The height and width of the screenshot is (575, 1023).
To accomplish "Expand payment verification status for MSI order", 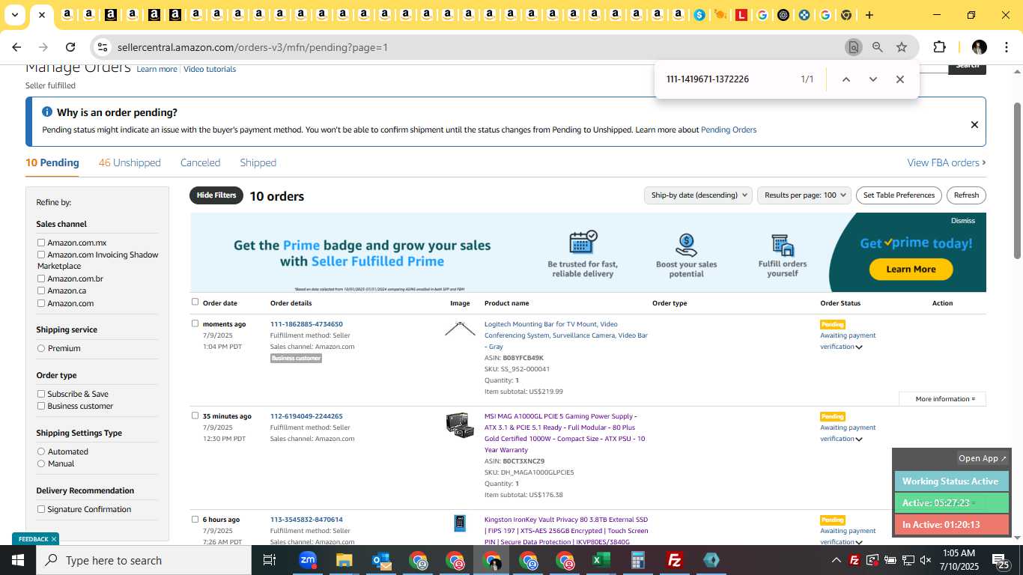I will click(x=859, y=439).
